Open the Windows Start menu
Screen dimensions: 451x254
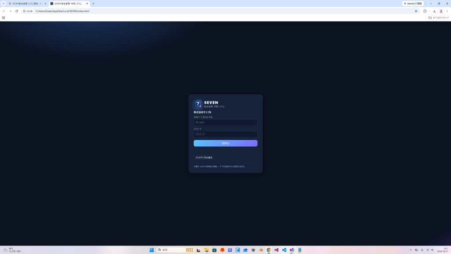(152, 250)
